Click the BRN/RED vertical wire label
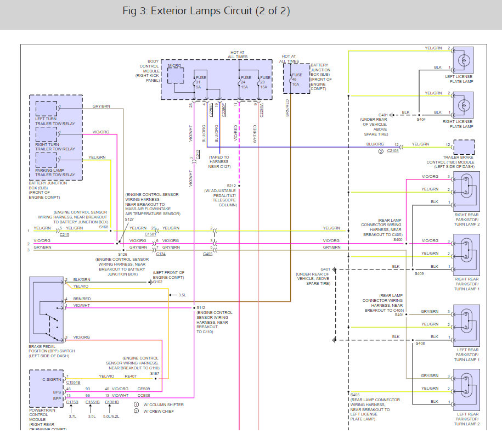The image size is (502, 444). tap(287, 108)
